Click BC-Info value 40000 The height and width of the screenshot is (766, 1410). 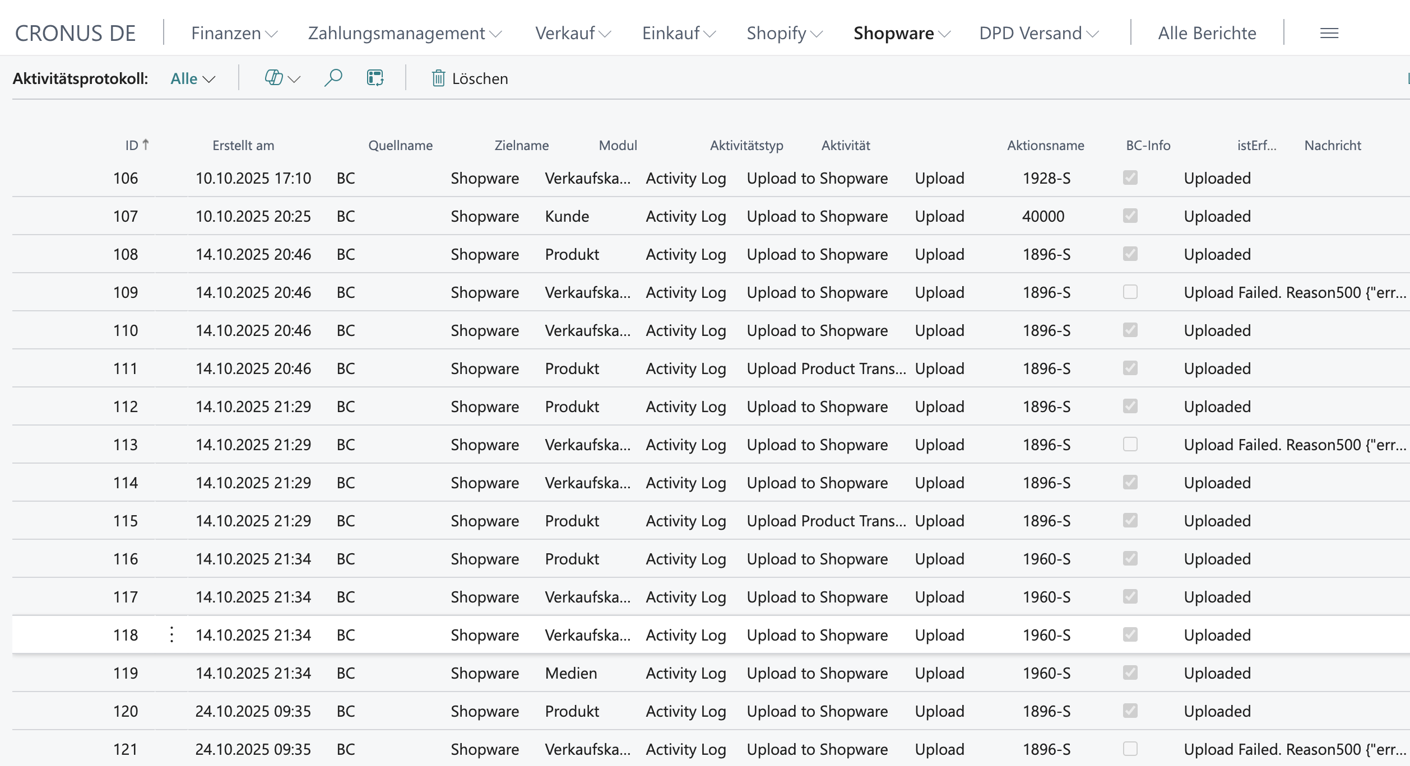(x=1043, y=216)
